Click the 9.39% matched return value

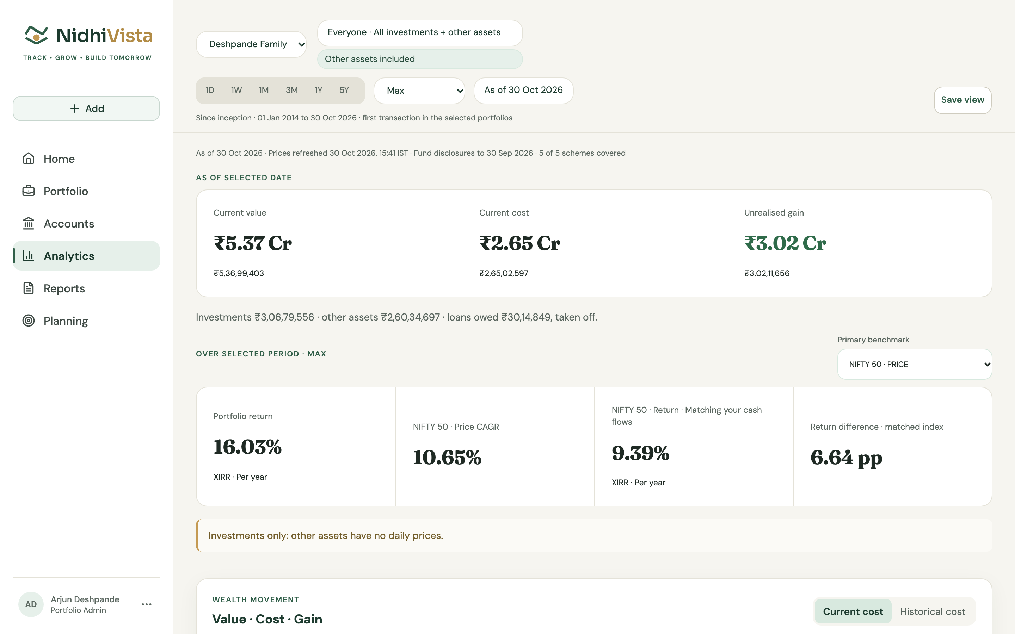640,453
